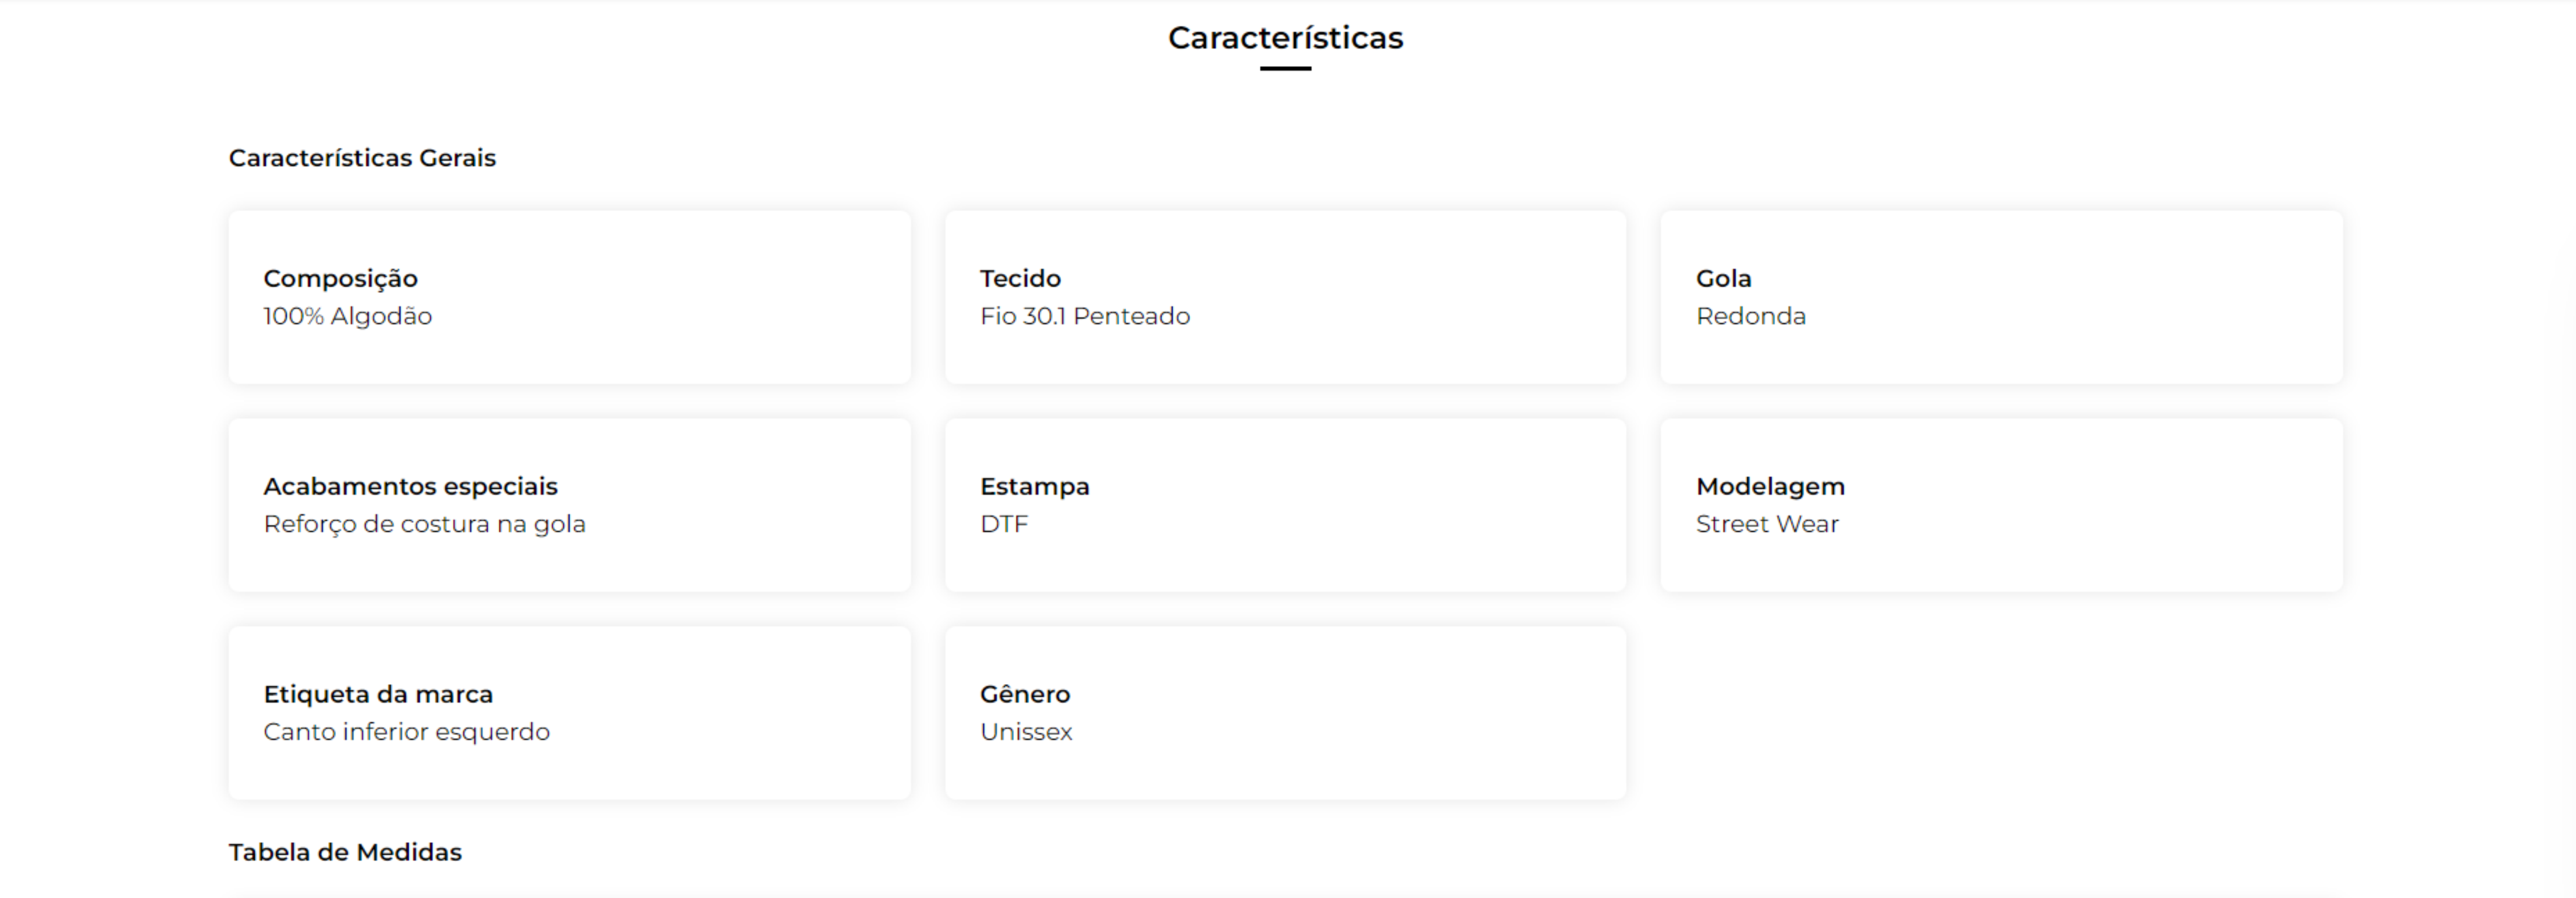Select the Unissex value text

tap(1026, 732)
